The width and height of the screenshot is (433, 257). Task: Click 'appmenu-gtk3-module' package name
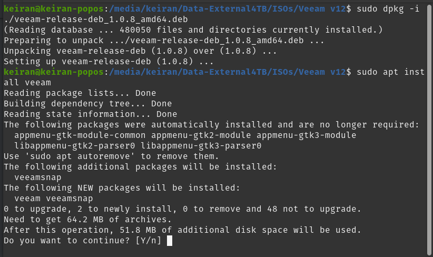(x=306, y=135)
